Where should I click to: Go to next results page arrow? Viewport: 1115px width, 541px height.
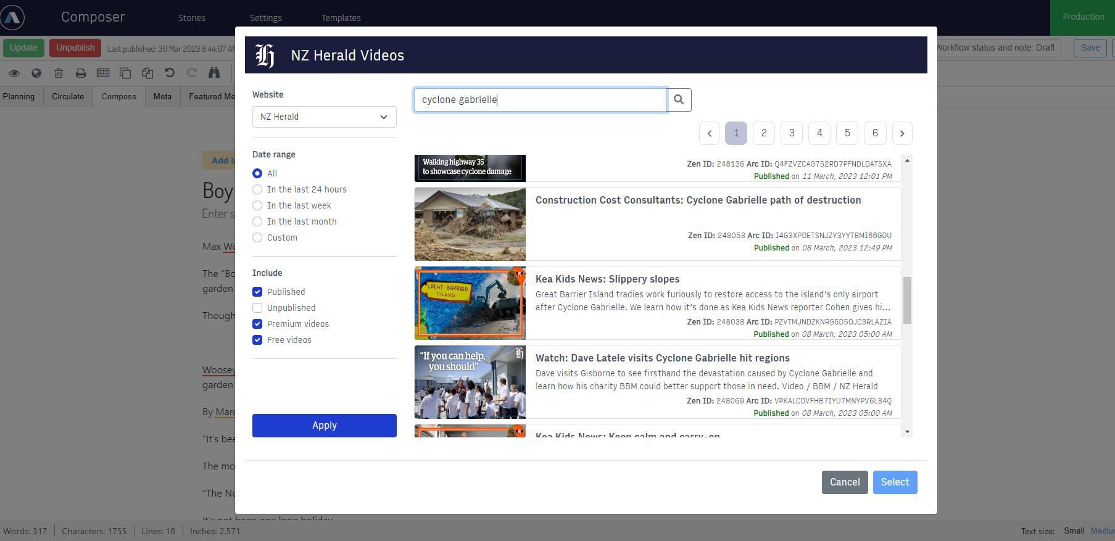(902, 133)
